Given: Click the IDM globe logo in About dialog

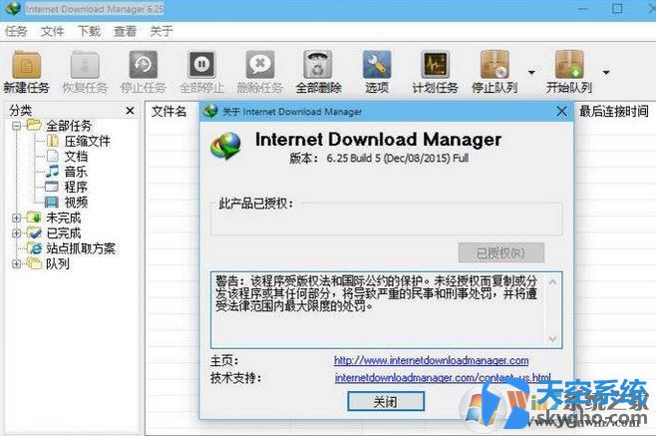Looking at the screenshot, I should [226, 146].
